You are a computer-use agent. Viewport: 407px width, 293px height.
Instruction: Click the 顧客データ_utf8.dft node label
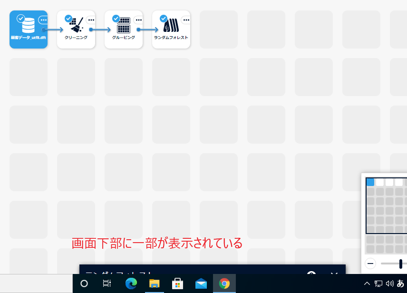(29, 38)
